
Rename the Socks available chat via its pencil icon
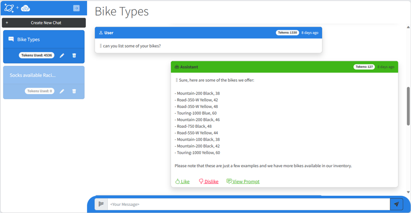click(62, 91)
